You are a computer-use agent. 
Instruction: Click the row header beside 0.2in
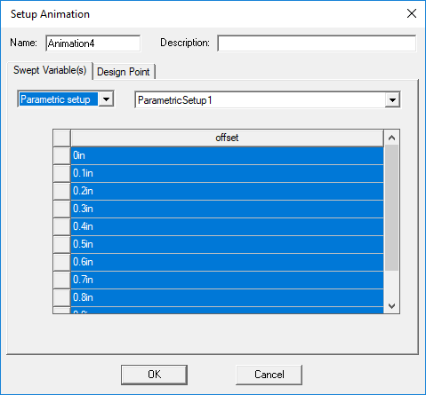(x=62, y=191)
